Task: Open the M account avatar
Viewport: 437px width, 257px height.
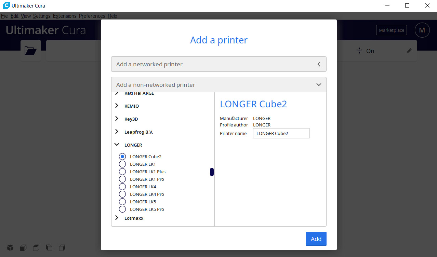Action: [422, 30]
